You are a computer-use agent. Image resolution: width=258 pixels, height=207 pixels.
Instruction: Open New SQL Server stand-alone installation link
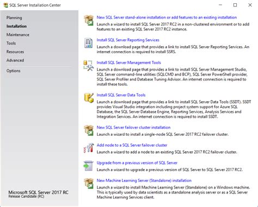click(167, 17)
